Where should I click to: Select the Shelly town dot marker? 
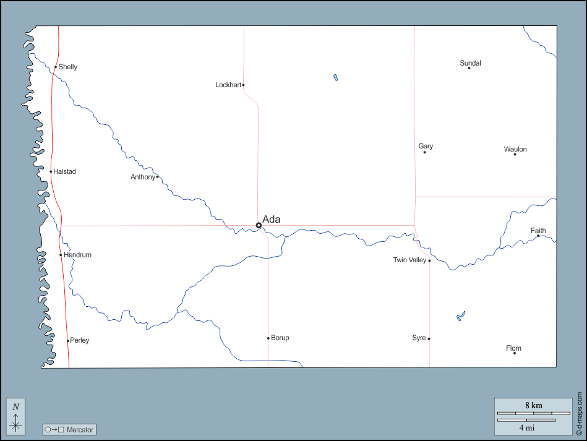pos(56,67)
